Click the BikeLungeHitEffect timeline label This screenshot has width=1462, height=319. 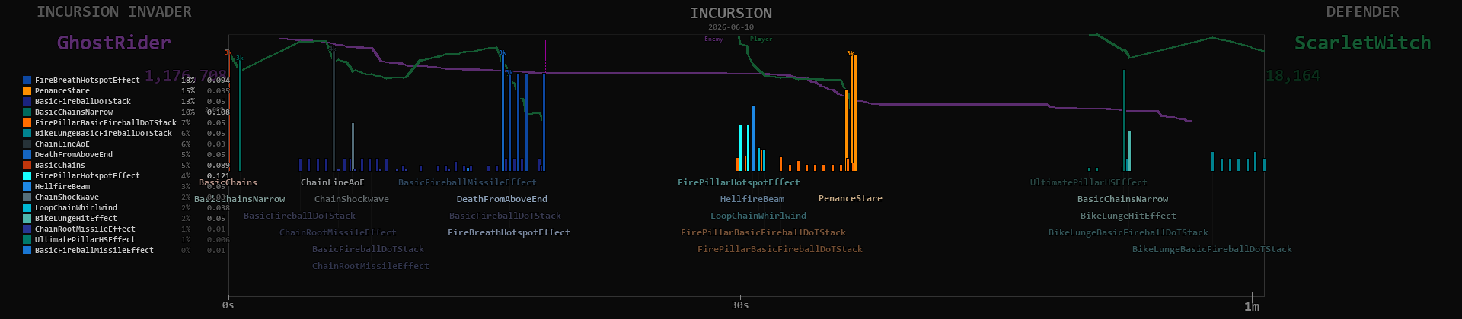coord(1128,216)
